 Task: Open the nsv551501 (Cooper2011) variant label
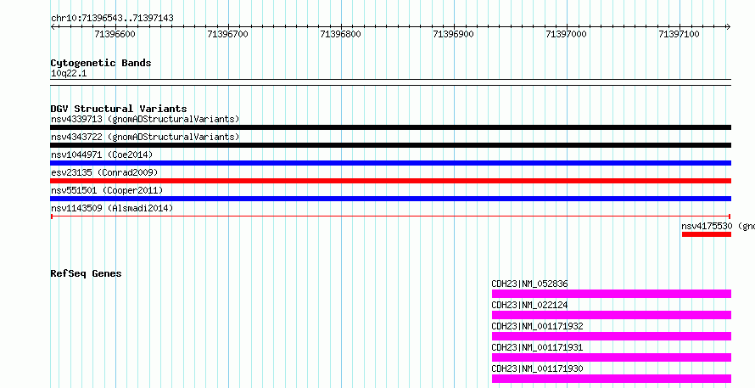pyautogui.click(x=107, y=190)
